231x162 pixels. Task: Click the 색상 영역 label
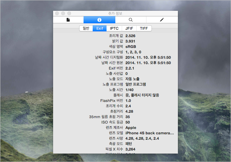[116, 47]
